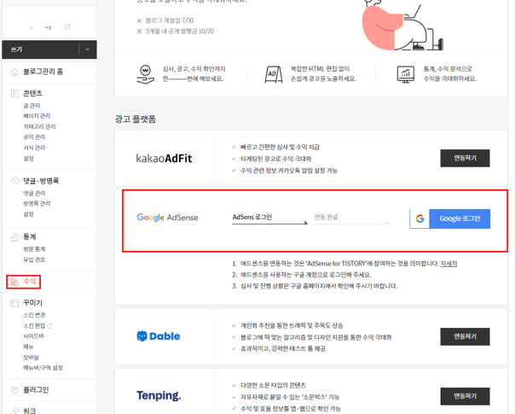Open 모바일 settings
This screenshot has height=414, width=515.
coord(31,357)
